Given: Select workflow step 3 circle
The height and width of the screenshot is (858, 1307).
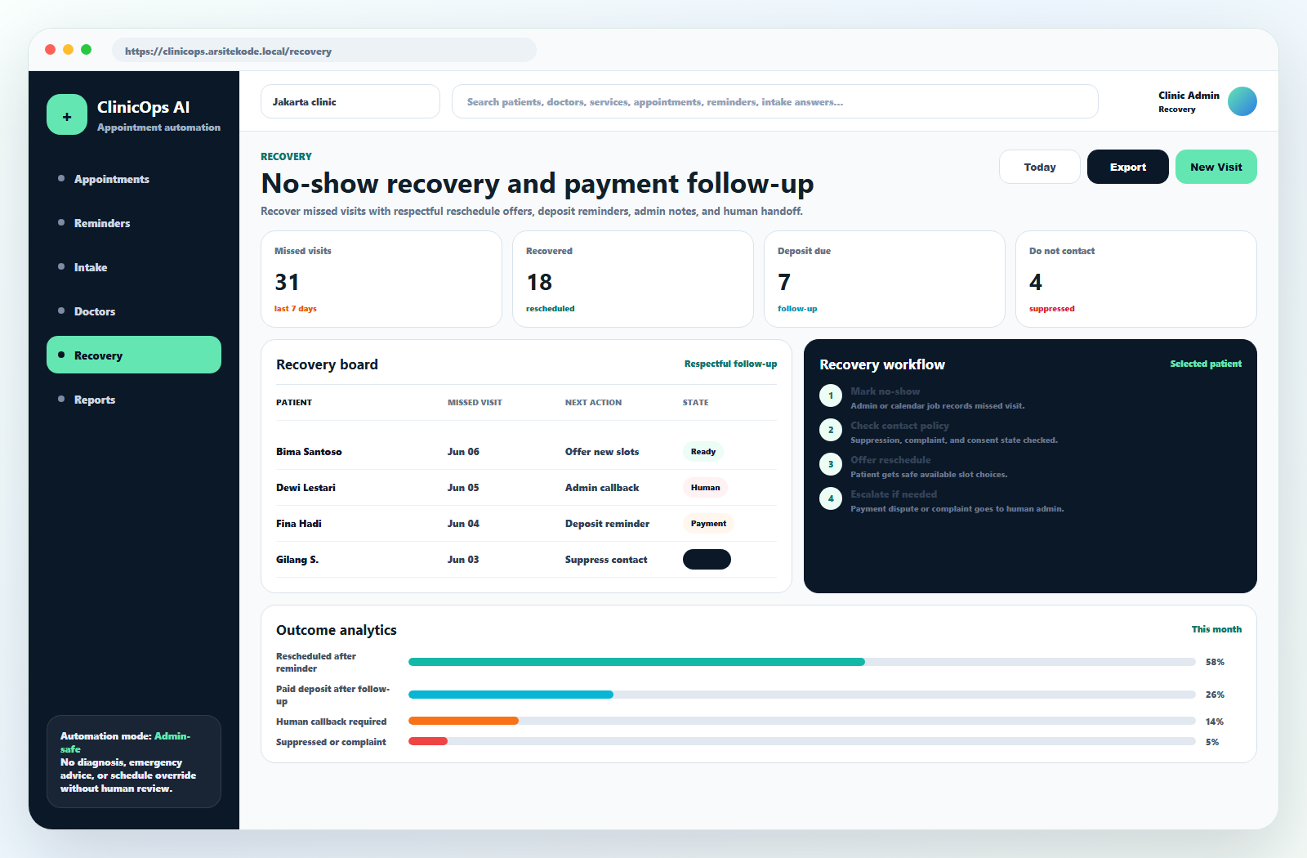Looking at the screenshot, I should click(x=831, y=464).
